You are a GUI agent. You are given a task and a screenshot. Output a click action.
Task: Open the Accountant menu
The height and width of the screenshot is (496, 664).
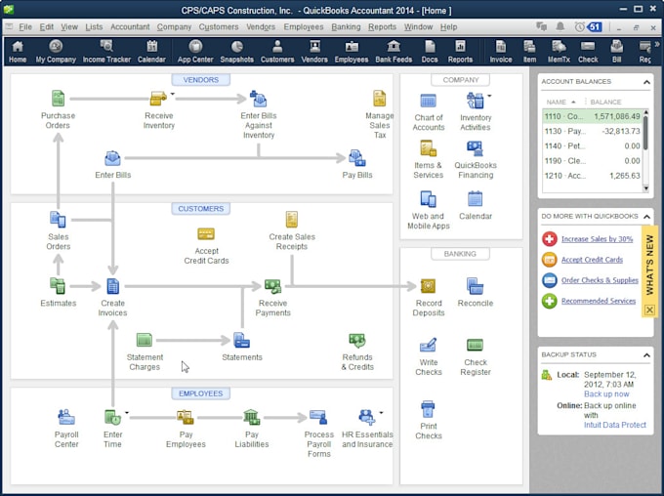click(130, 27)
